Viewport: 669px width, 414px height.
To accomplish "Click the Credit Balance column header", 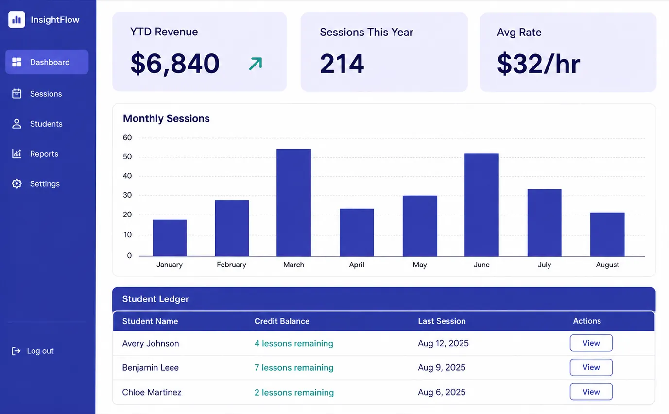I will tap(282, 321).
